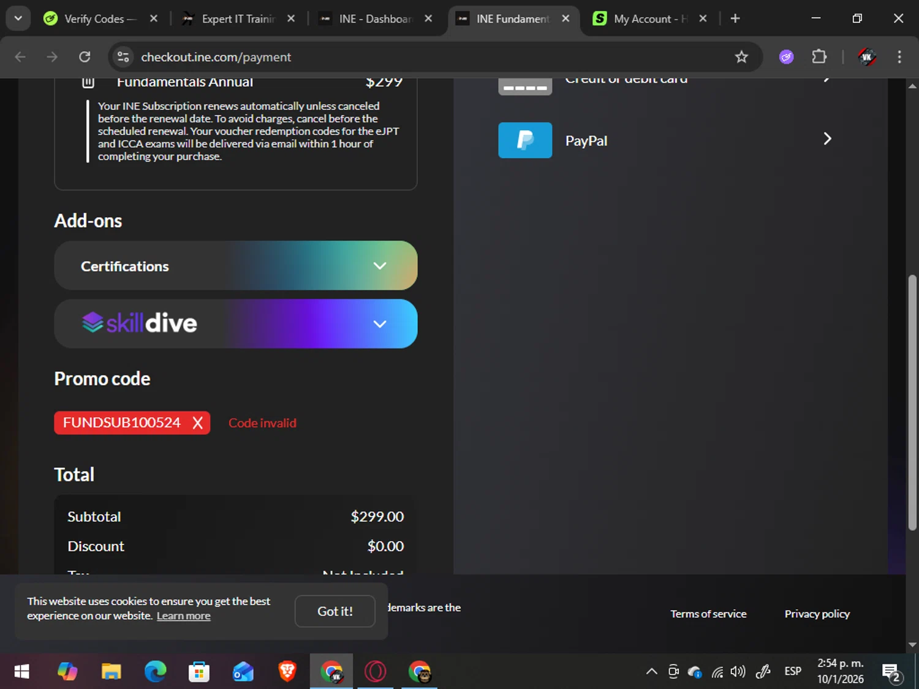Launch Brave browser from taskbar
Screen dimensions: 919x689
click(287, 672)
